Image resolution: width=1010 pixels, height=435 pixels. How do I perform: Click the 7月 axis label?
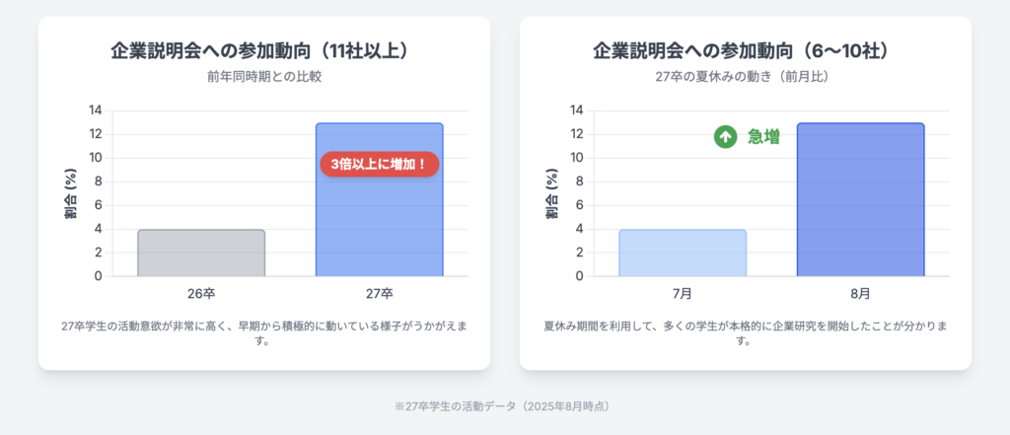[683, 294]
